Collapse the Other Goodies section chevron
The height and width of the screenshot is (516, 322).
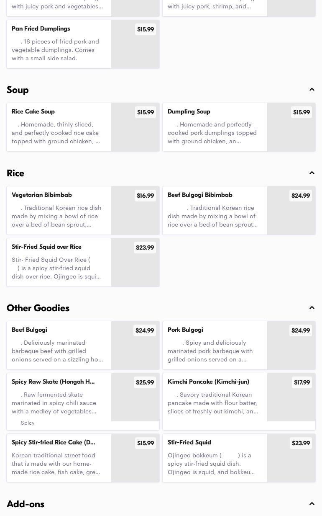tap(312, 308)
